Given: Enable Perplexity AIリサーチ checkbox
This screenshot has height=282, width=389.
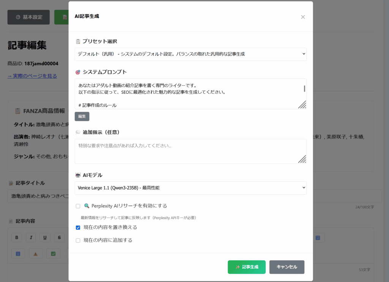Looking at the screenshot, I should coord(78,206).
